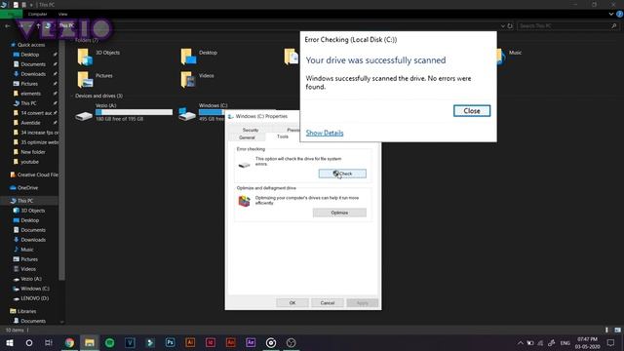This screenshot has width=624, height=351.
Task: Open the Computer ribbon tab
Action: point(37,14)
